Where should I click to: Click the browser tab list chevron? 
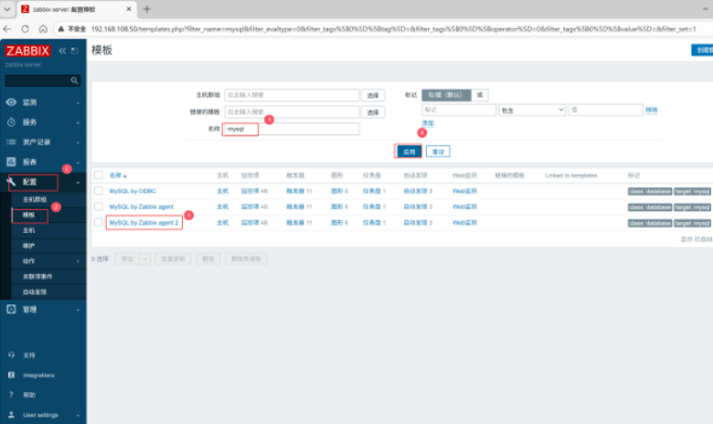(7, 9)
